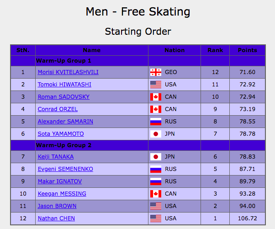Screen dimensions: 275x229
Task: Click Nathan Chen's 106.72 points cell
Action: click(x=247, y=218)
